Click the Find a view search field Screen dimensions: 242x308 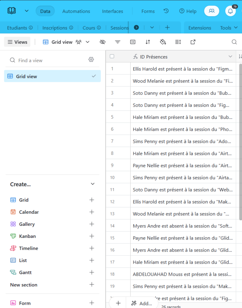click(x=47, y=60)
